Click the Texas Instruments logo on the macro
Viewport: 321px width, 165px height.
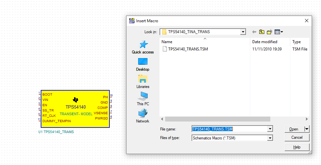pyautogui.click(x=75, y=100)
